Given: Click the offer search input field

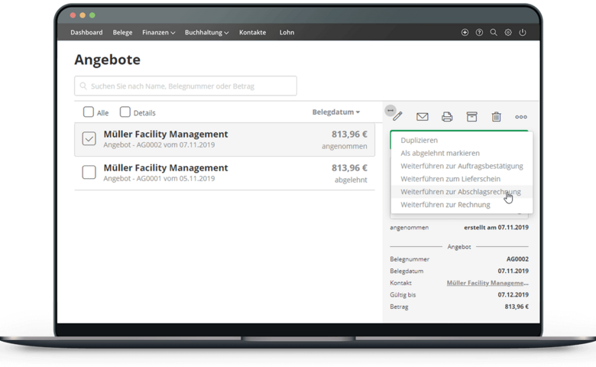Looking at the screenshot, I should (x=186, y=86).
